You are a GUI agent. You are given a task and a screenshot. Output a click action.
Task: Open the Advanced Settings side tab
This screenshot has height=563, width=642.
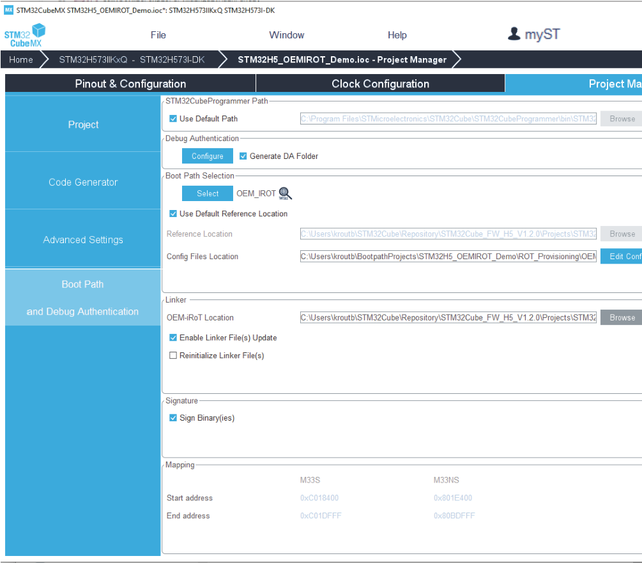83,240
